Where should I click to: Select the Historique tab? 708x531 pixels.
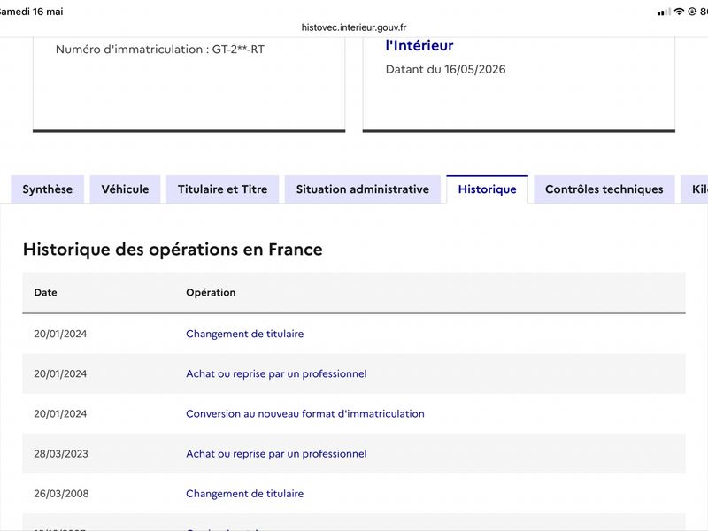pos(488,189)
